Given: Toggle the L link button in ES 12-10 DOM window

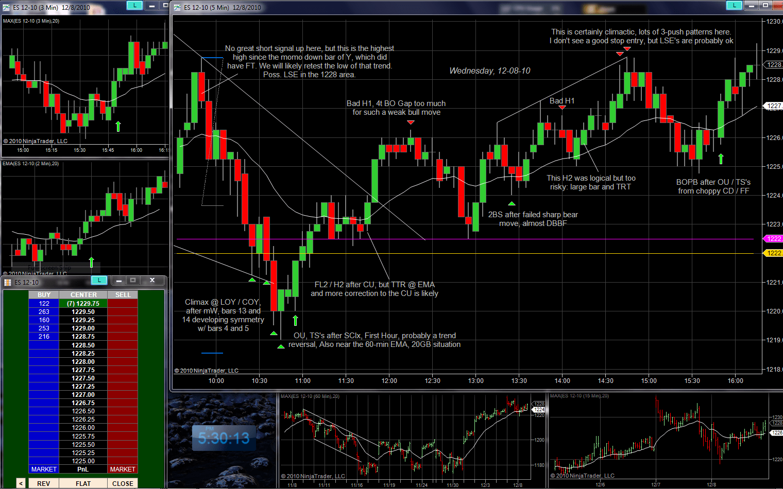Looking at the screenshot, I should point(99,281).
